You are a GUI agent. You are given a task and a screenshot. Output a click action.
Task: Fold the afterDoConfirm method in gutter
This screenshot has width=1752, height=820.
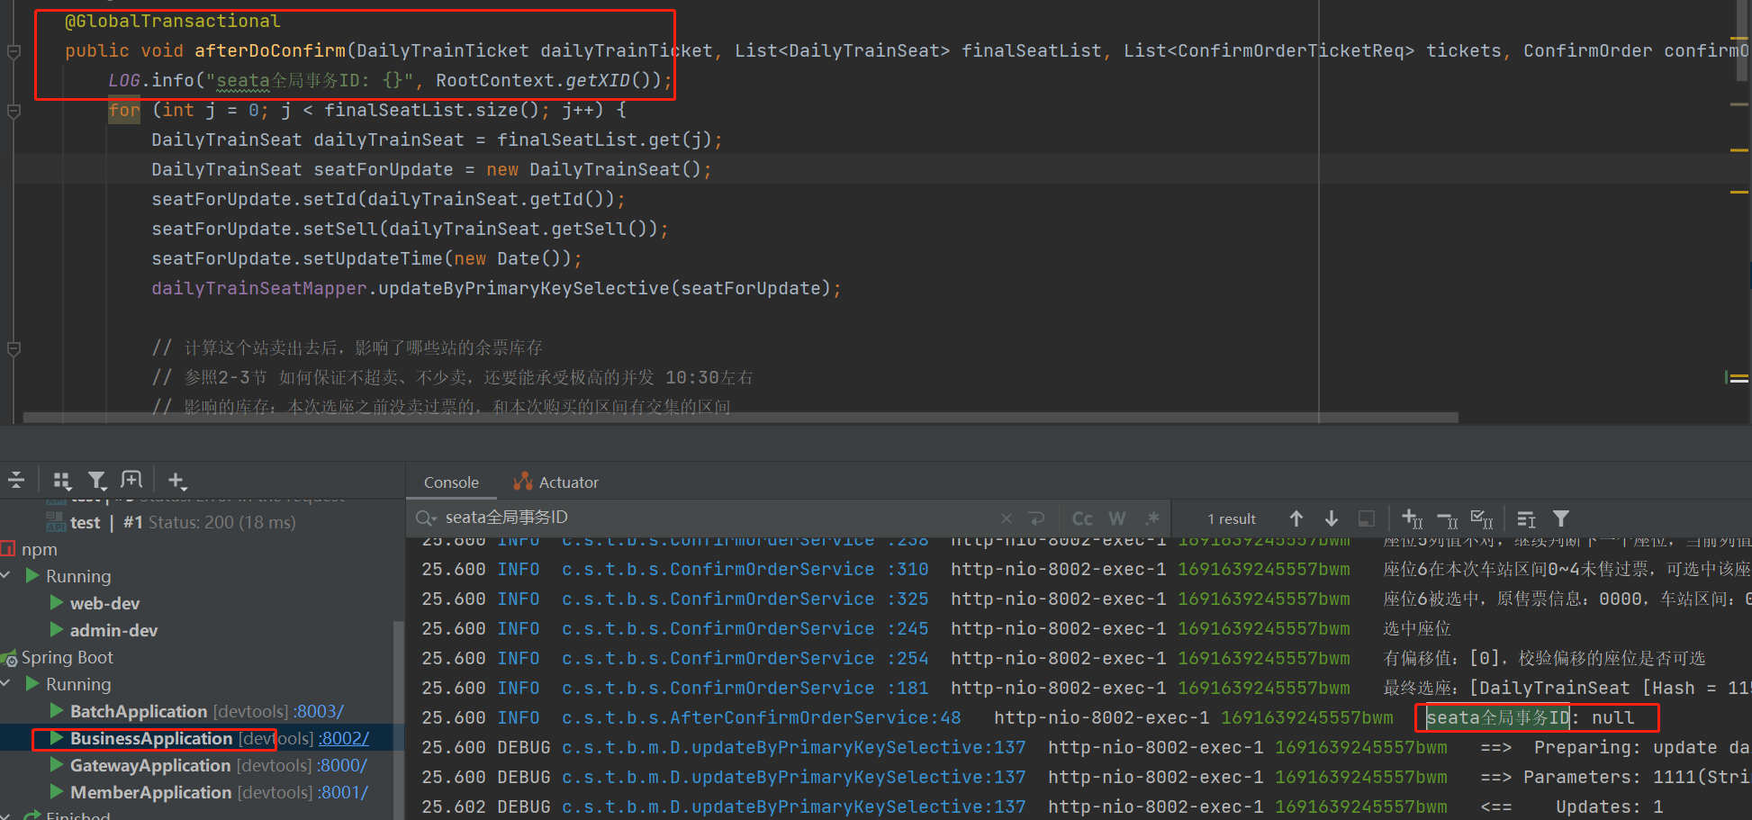14,51
